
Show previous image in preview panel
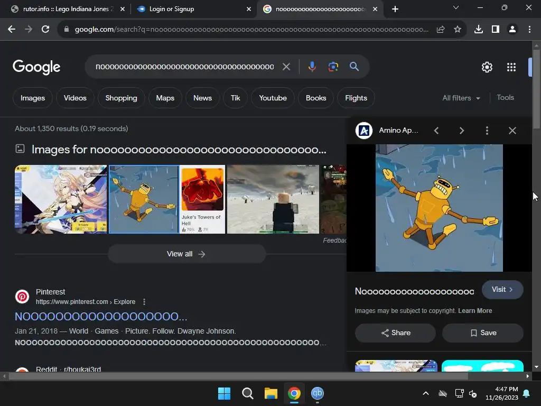436,131
